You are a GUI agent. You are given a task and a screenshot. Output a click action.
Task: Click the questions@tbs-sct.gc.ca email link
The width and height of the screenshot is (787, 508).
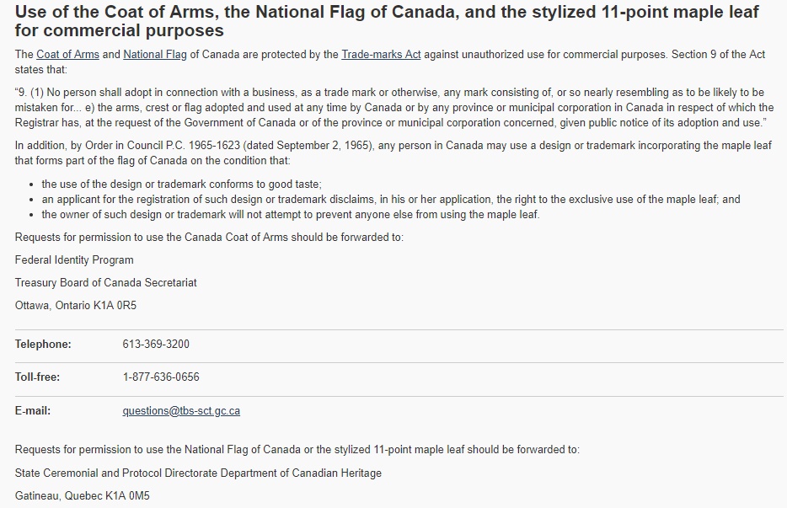pos(181,410)
